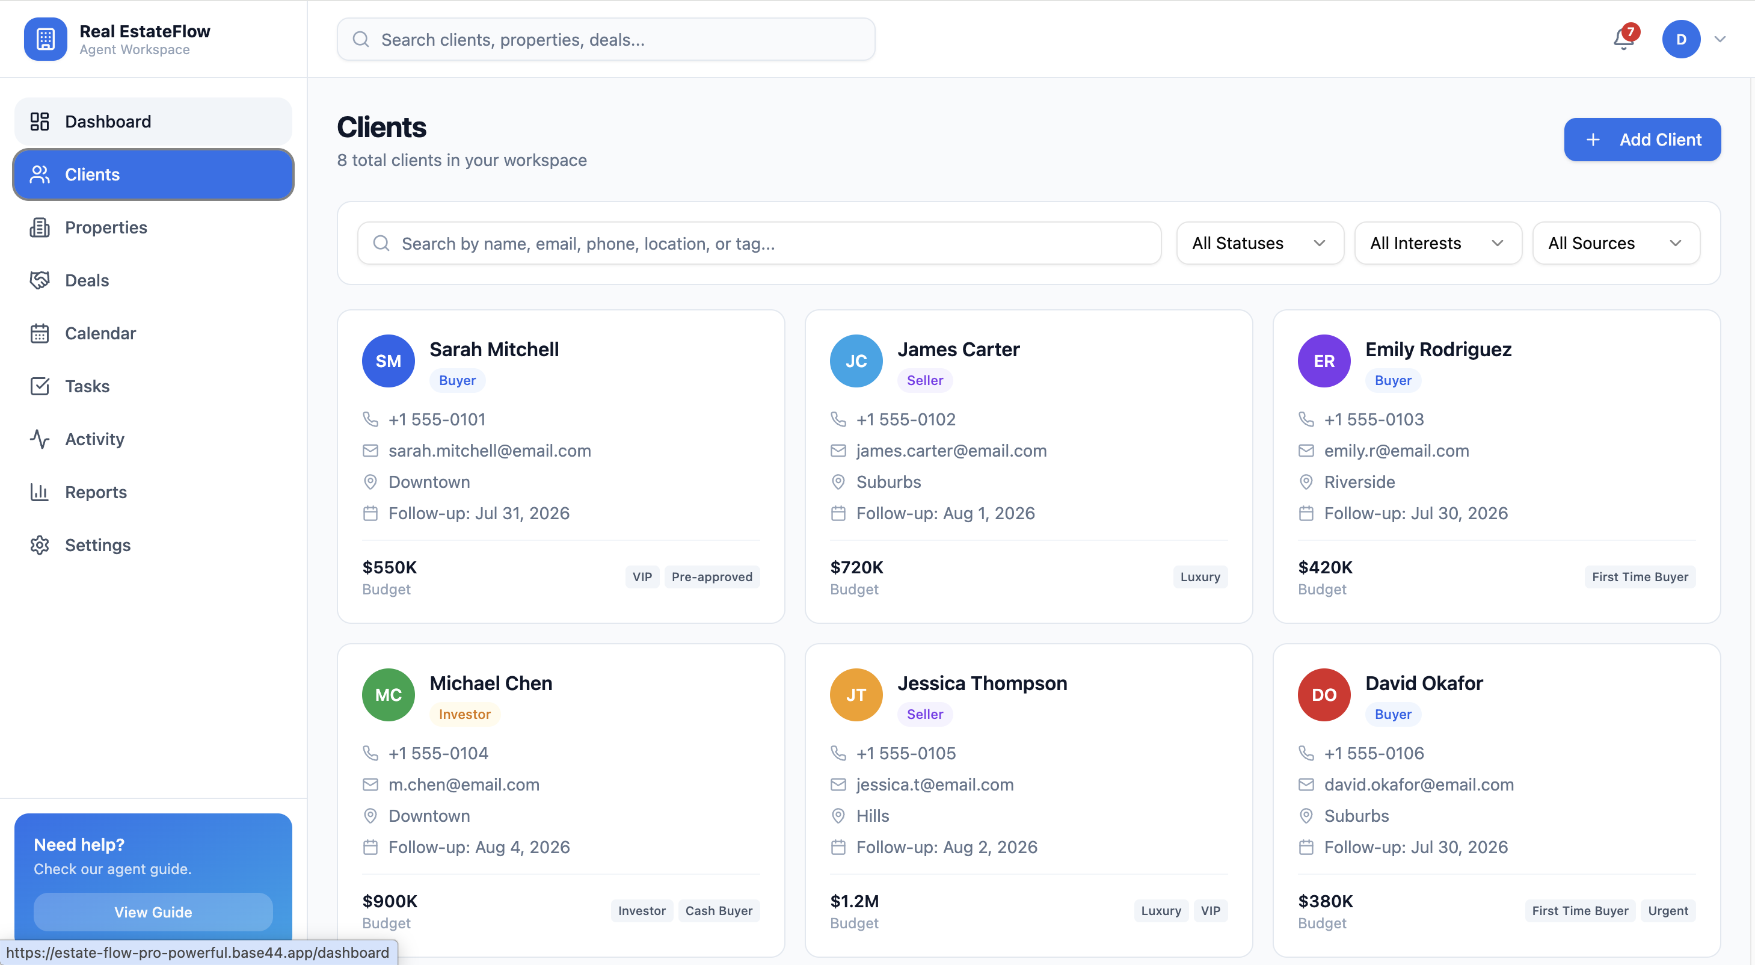The image size is (1755, 965).
Task: Open Settings from the sidebar
Action: pyautogui.click(x=153, y=545)
